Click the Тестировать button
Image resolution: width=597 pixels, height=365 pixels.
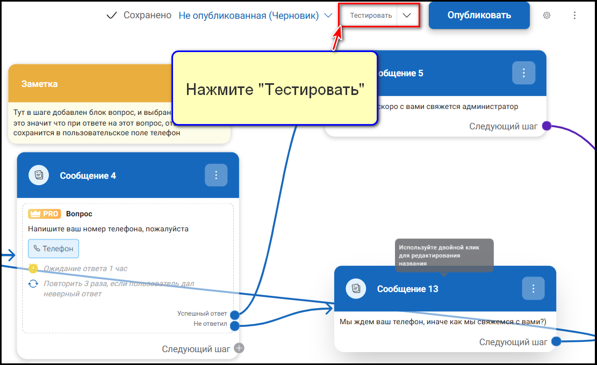(x=371, y=16)
